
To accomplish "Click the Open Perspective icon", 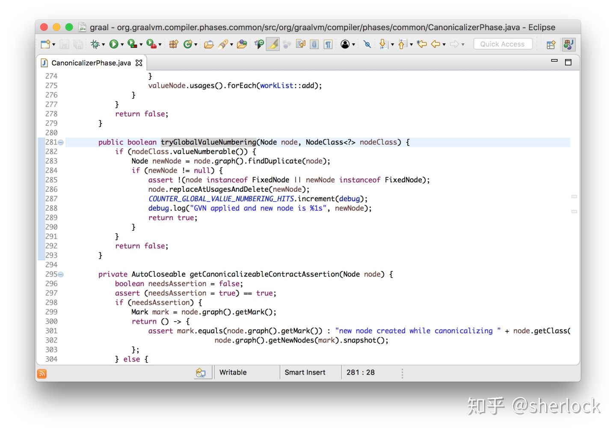I will [551, 44].
